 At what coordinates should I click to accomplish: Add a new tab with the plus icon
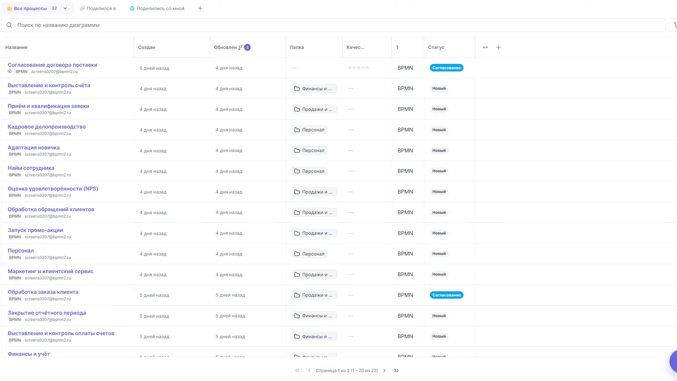(x=200, y=8)
